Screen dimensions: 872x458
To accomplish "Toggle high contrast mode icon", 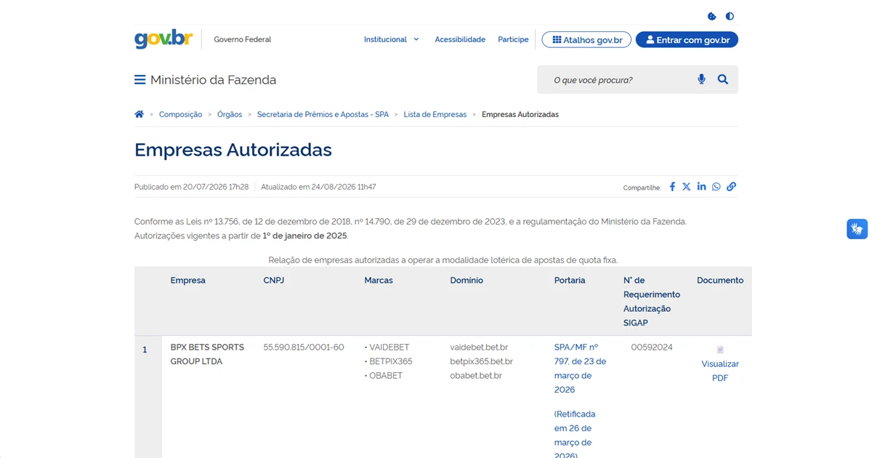I will click(x=730, y=16).
